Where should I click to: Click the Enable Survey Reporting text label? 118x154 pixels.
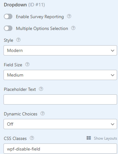40,17
